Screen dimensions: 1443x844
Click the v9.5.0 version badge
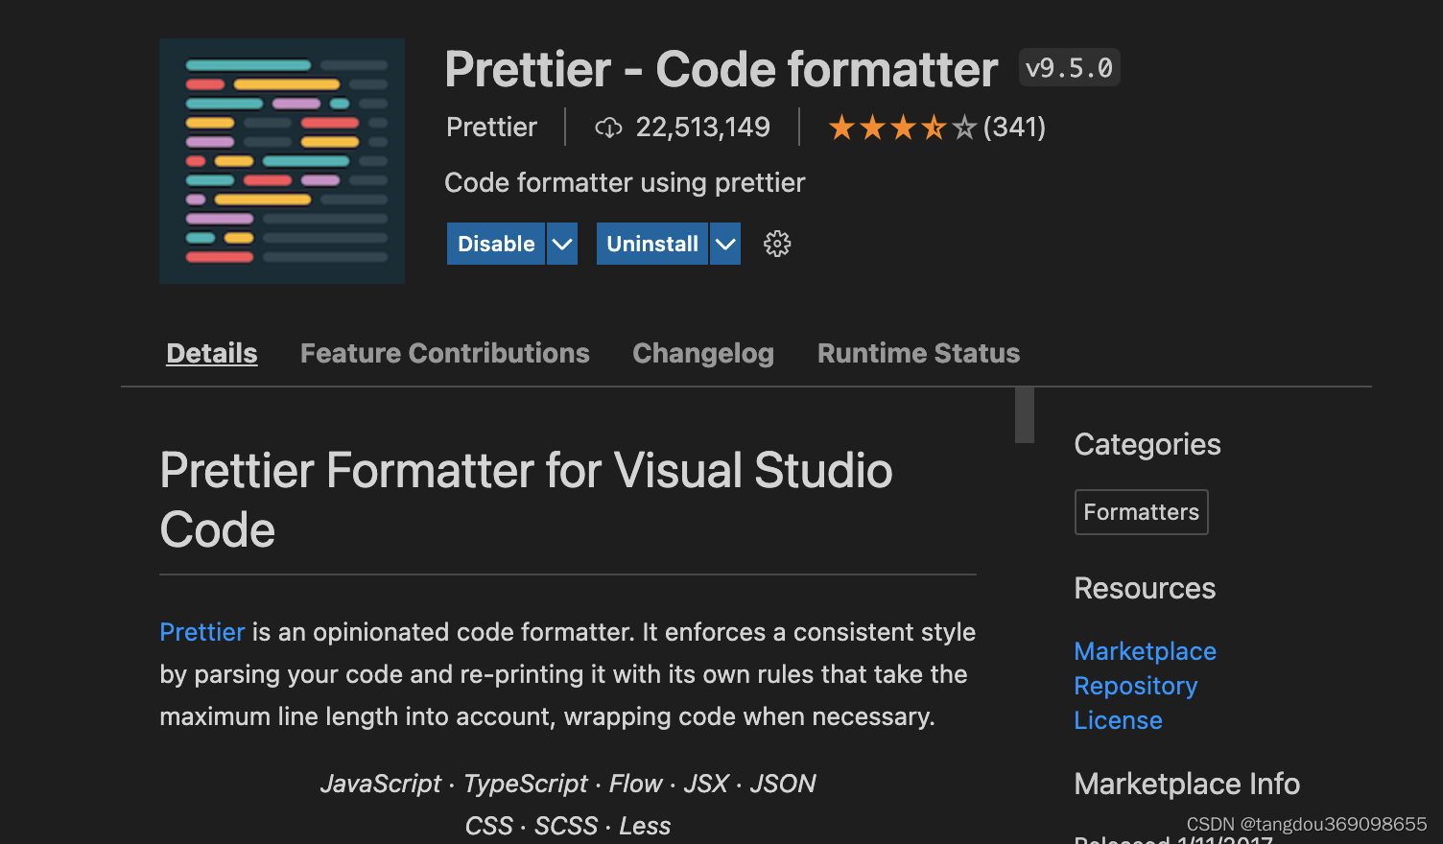1069,66
